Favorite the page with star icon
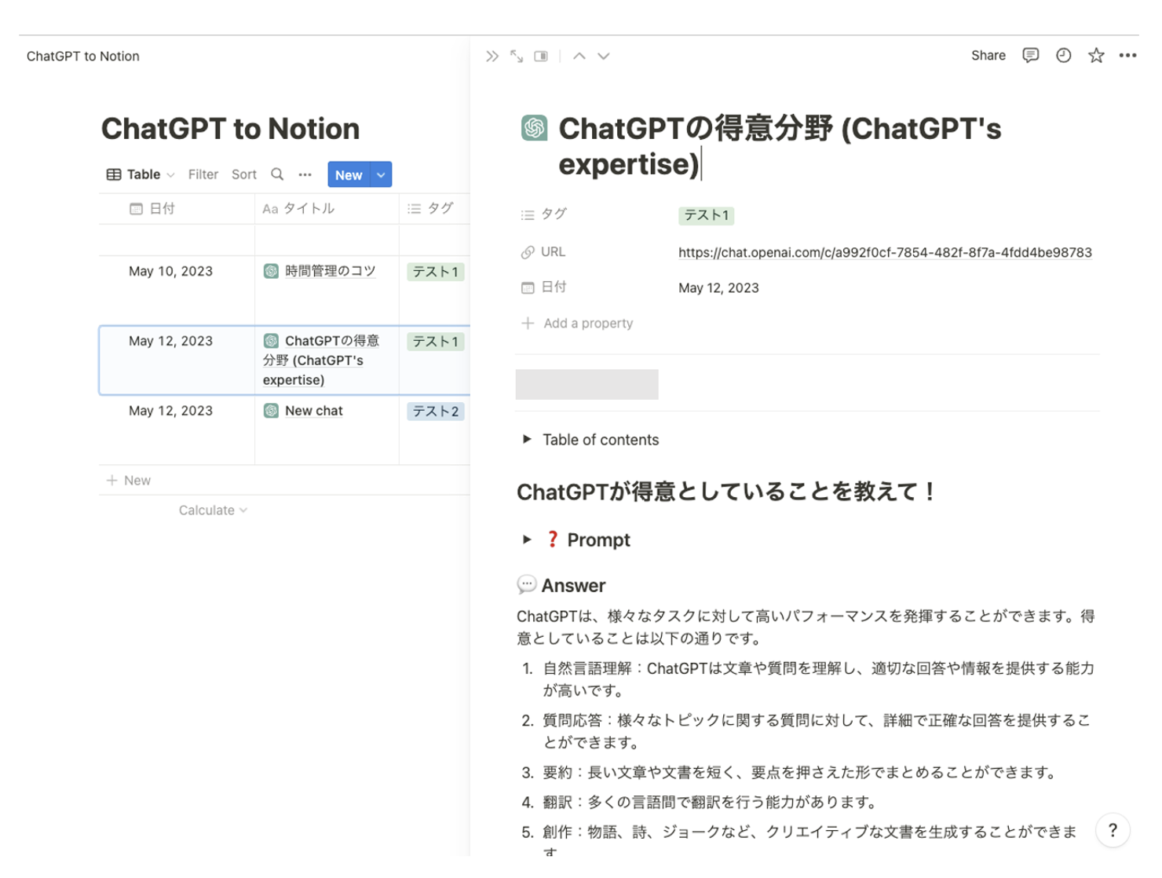The height and width of the screenshot is (878, 1162). (1096, 56)
